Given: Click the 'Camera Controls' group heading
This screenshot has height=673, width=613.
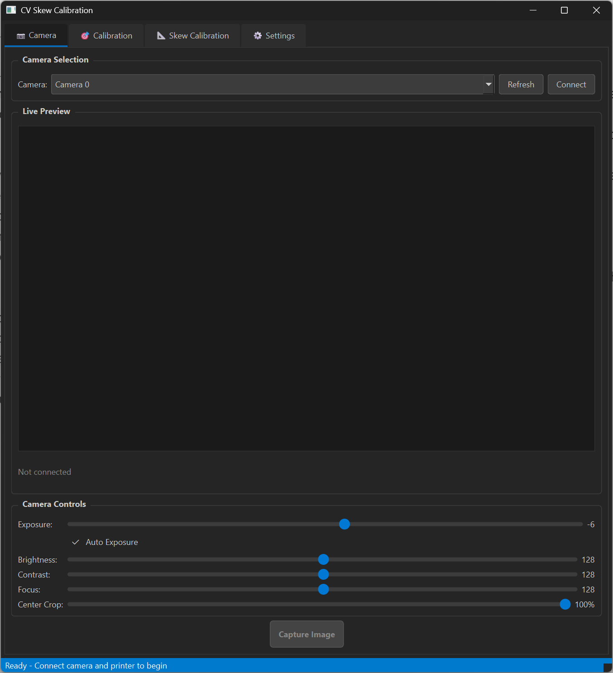Looking at the screenshot, I should coord(54,504).
